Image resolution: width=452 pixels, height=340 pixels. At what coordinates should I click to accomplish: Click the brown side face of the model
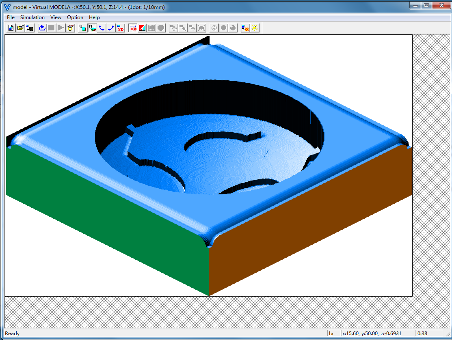point(310,220)
